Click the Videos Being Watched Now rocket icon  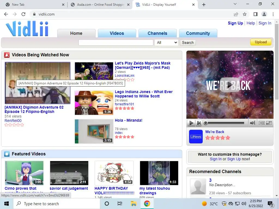click(x=7, y=55)
